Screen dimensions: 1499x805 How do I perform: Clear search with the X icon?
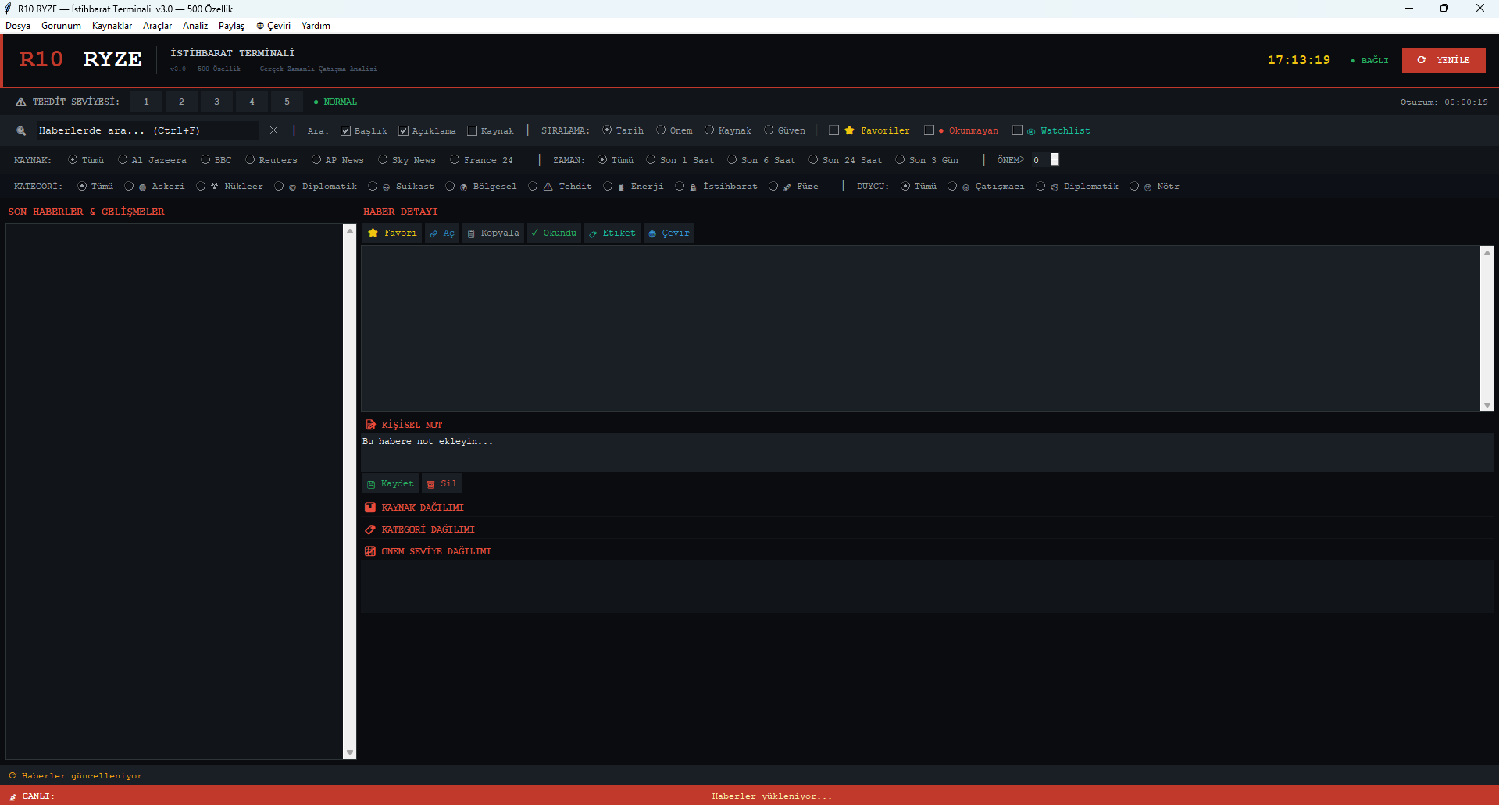tap(273, 130)
